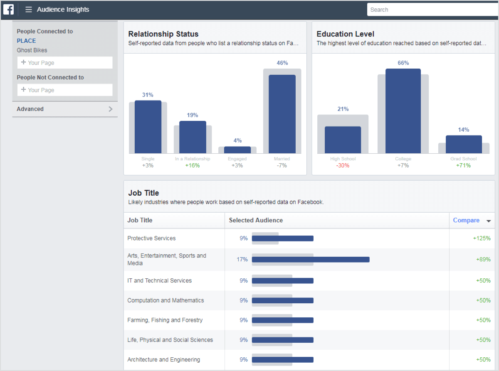The image size is (499, 371).
Task: Click the Grad School education bar
Action: 464,144
